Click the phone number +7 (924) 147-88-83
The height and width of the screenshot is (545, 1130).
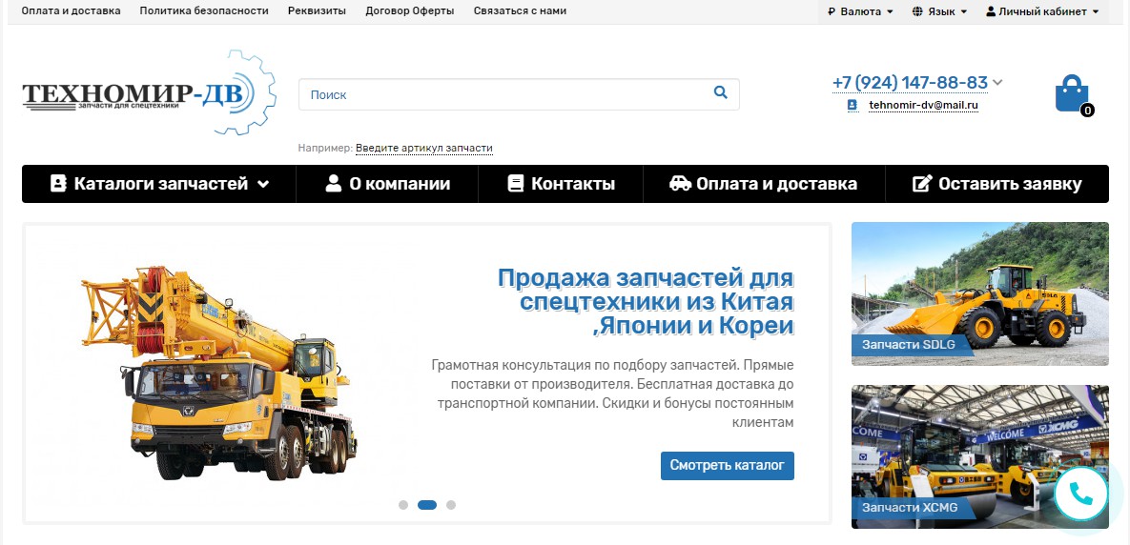pos(910,82)
